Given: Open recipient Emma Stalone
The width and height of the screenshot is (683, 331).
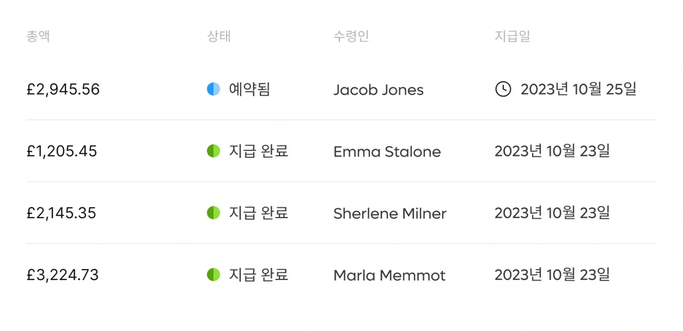Looking at the screenshot, I should click(387, 152).
